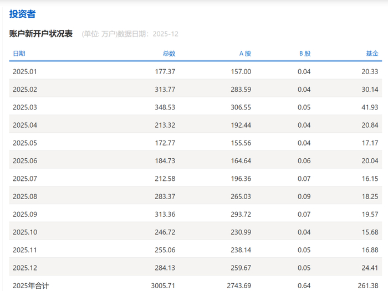
Task: Click fund value 16.15 in 2025.07 row
Action: [x=370, y=179]
